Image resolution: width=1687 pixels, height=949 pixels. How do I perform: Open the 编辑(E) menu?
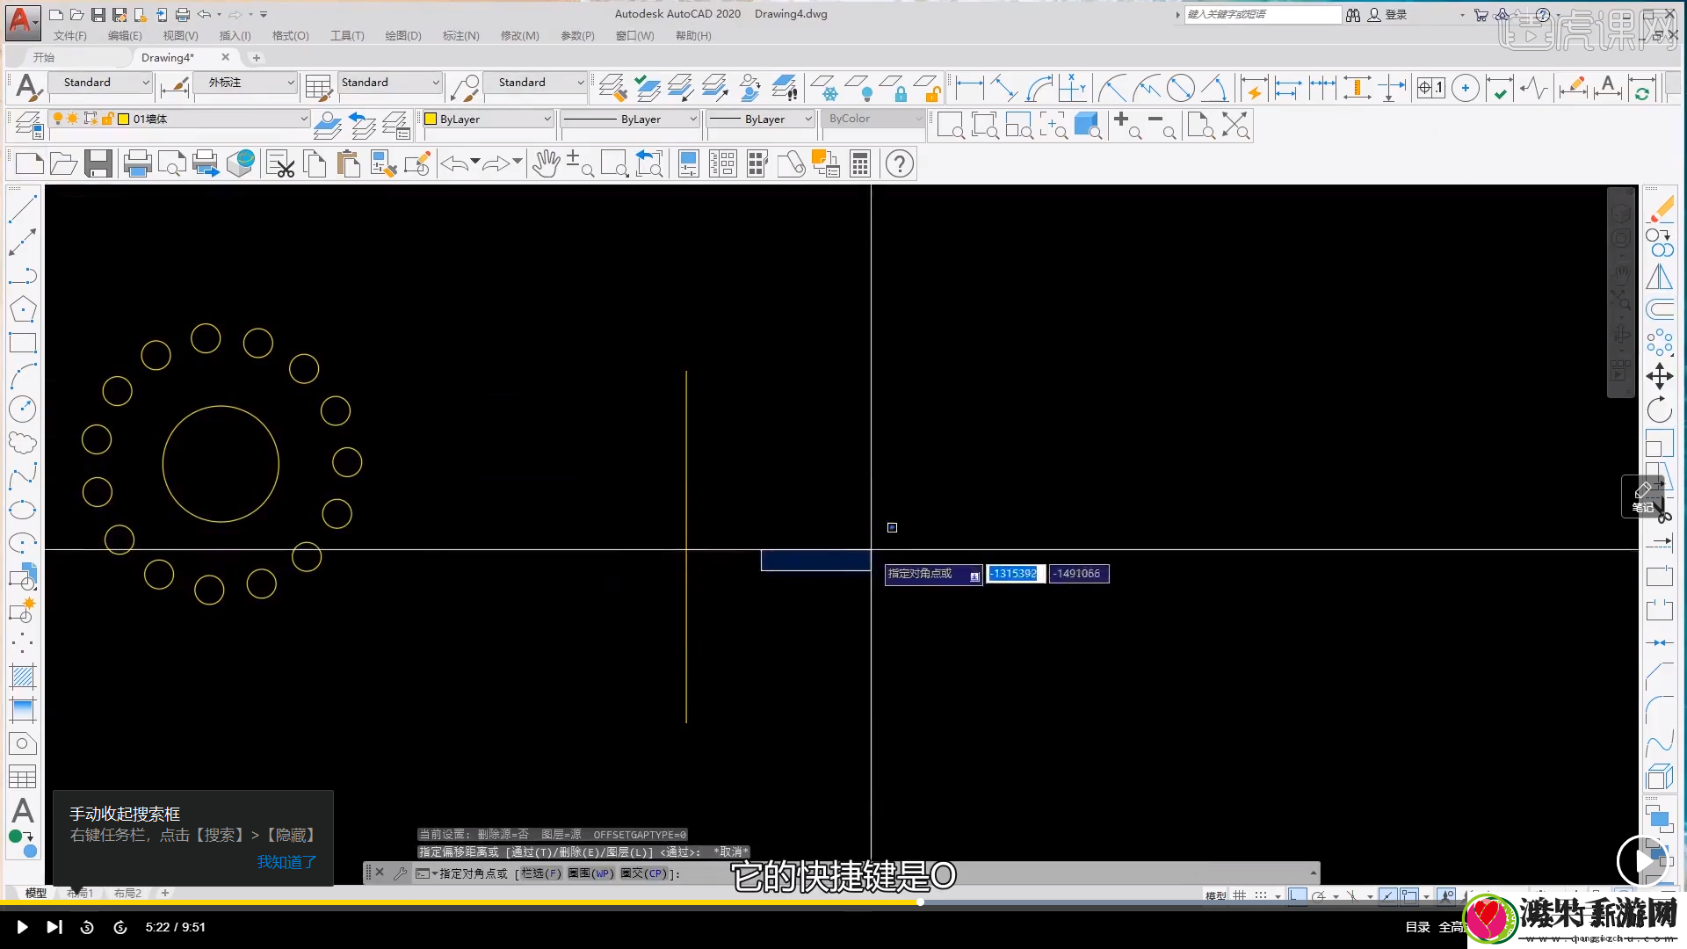[125, 36]
